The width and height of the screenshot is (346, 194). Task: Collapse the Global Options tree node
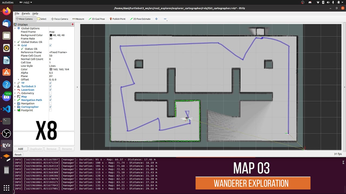(x=15, y=28)
